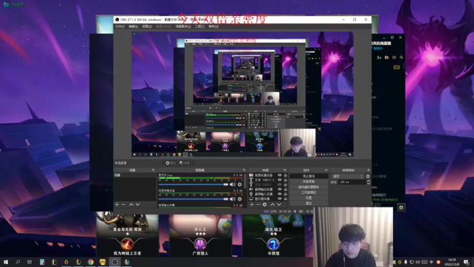Click folder icon in right chat window

point(387,57)
